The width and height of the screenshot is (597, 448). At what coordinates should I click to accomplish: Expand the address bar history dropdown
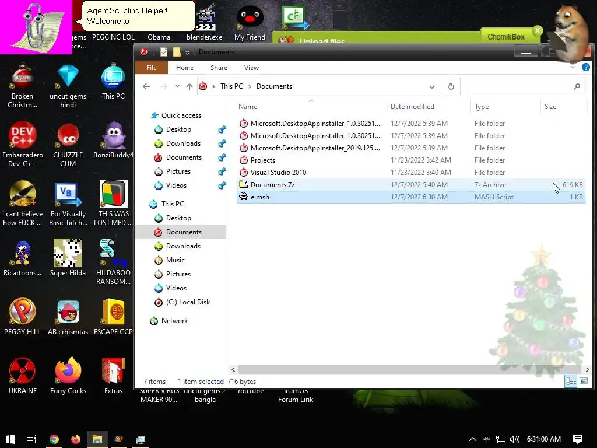coord(432,86)
